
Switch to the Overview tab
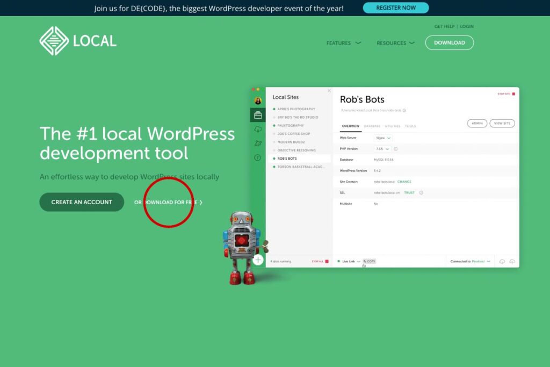350,126
